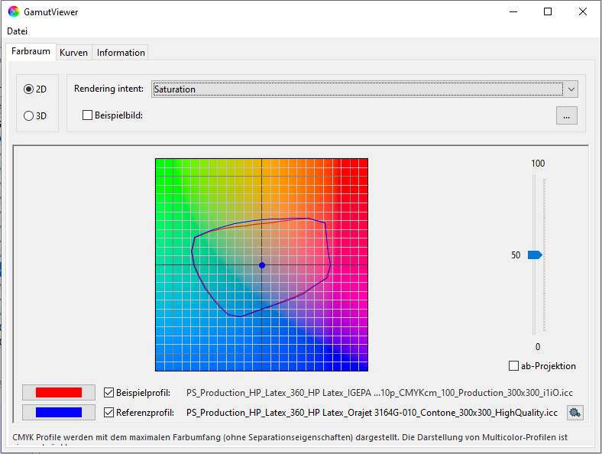Click the GamutViewer color wheel app icon
602x454 pixels.
(x=14, y=12)
